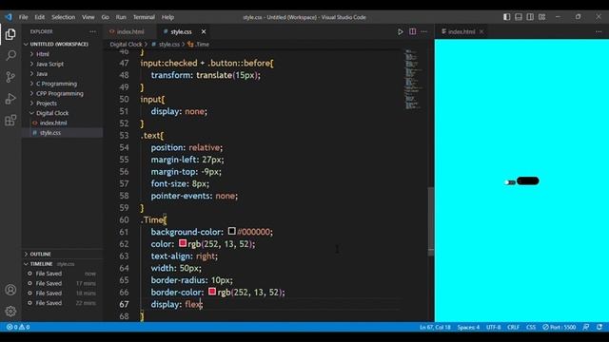This screenshot has height=342, width=609.
Task: Expand the Java Script folder
Action: point(49,64)
